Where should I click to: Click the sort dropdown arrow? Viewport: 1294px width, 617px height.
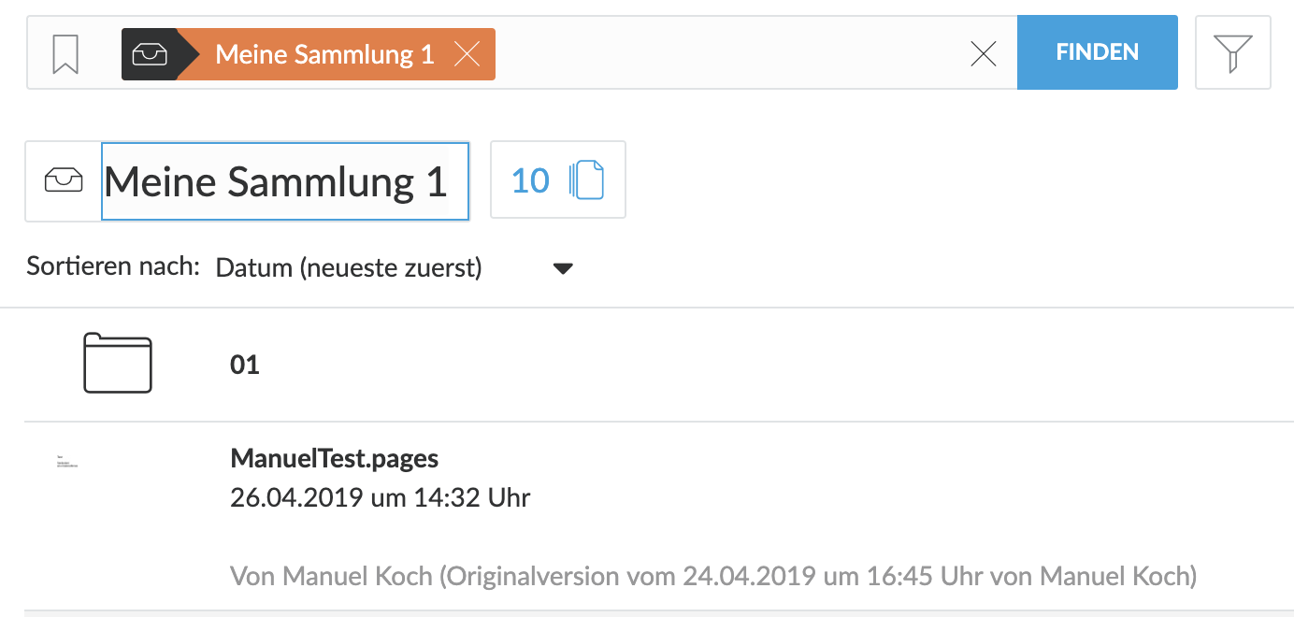tap(563, 269)
